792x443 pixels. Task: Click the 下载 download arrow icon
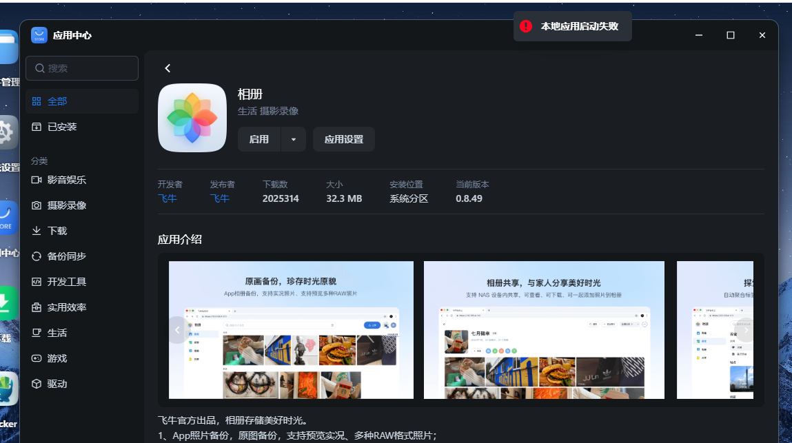click(x=37, y=231)
